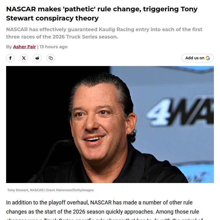Click the Add us on Google button
The width and height of the screenshot is (220, 220).
198,58
